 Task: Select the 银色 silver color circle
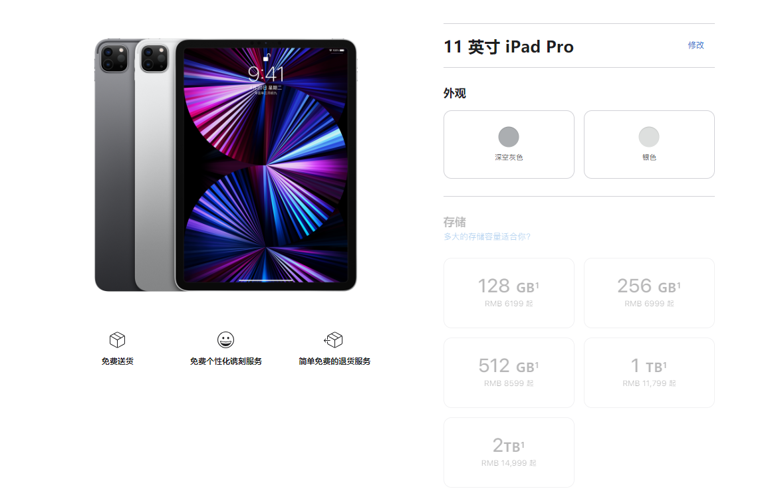tap(649, 137)
